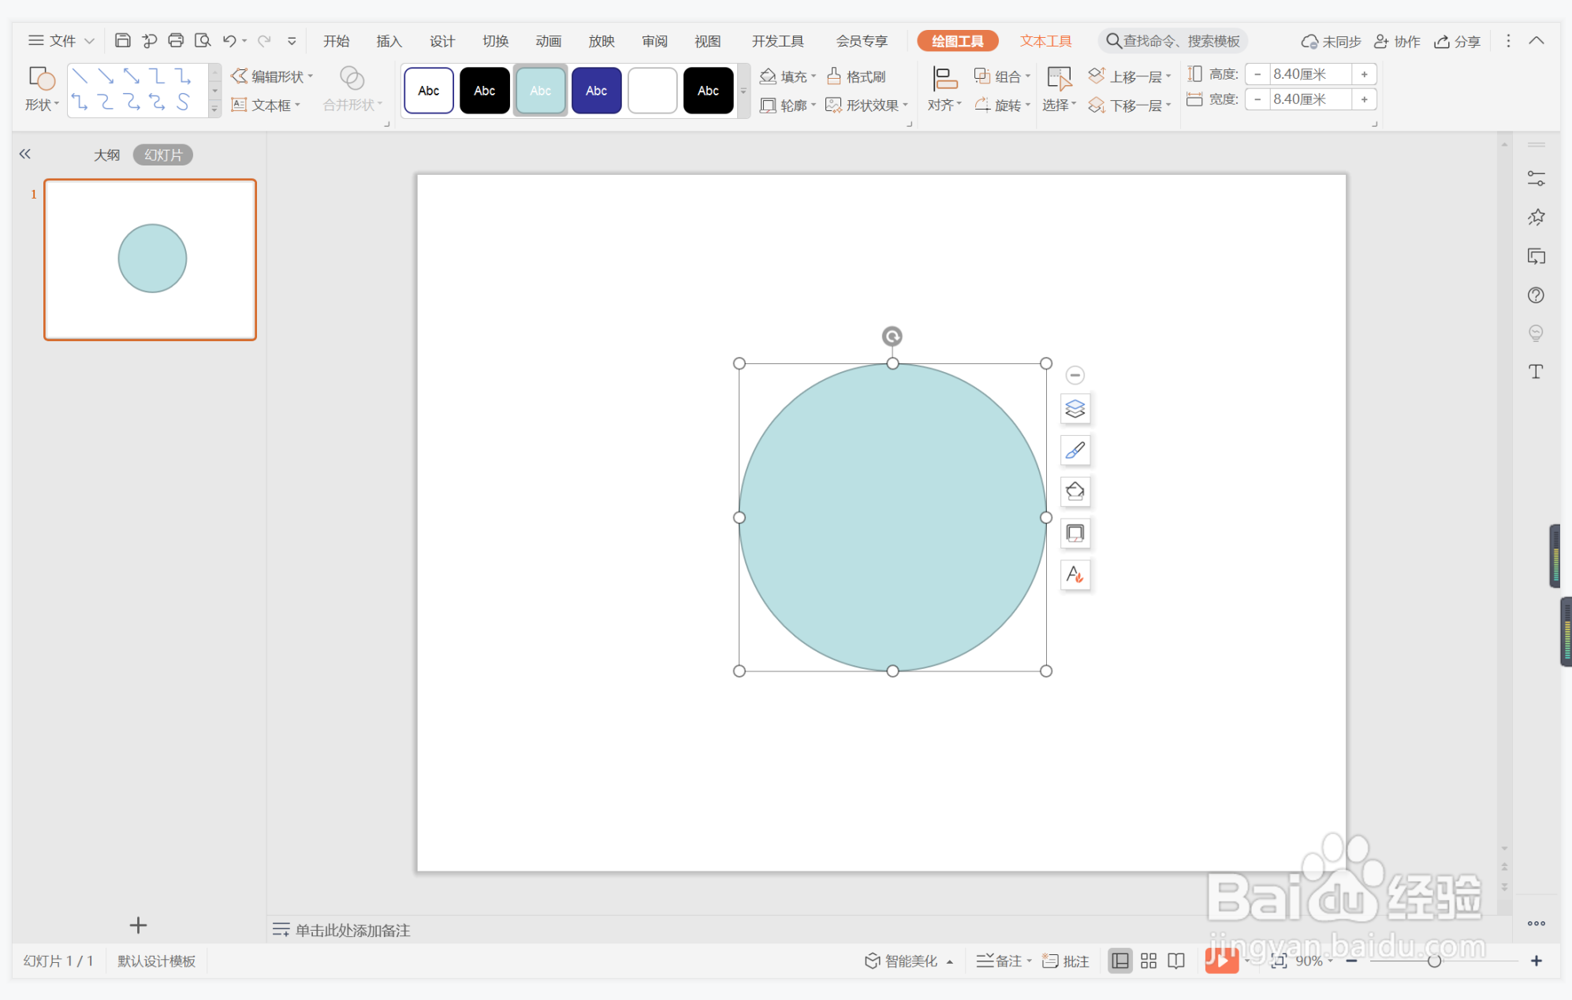Click the 高度 height input field
This screenshot has height=1000, width=1572.
[1309, 74]
